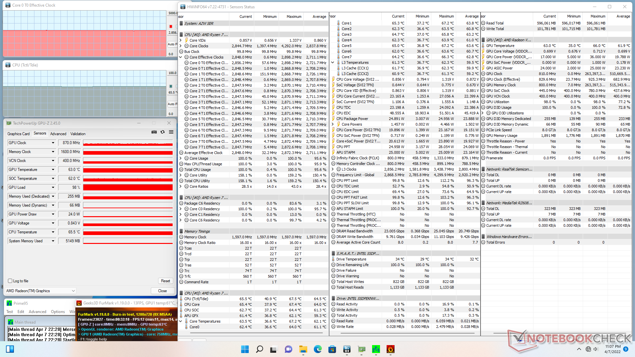Viewport: 635px width, 357px height.
Task: Select Sensors tab in GPU-Z
Action: pos(40,133)
